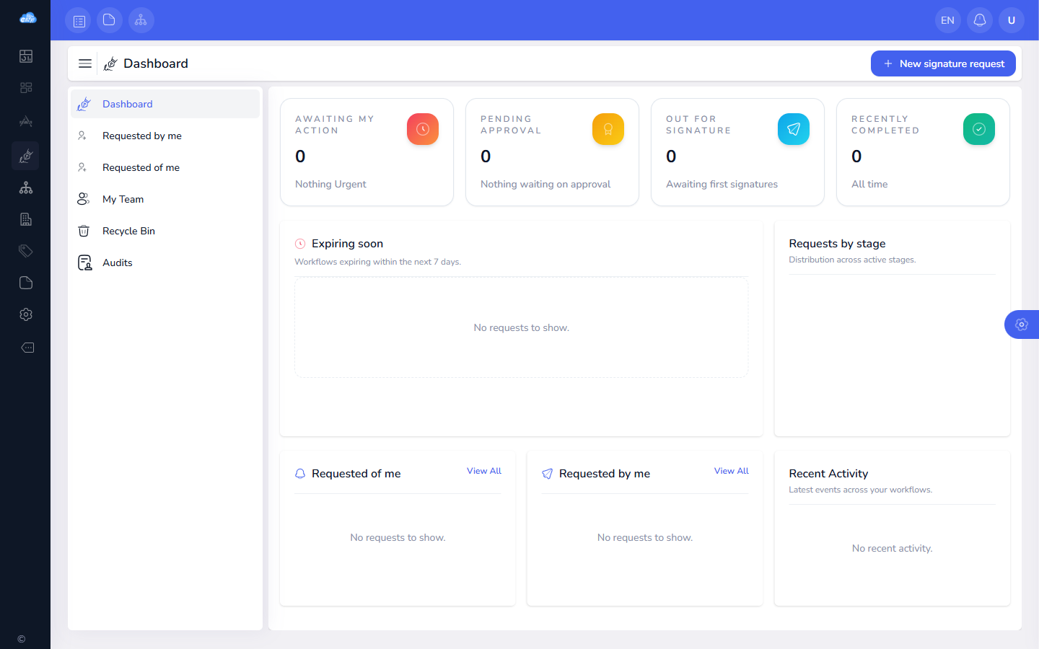Open the document icon in the top blue bar
Image resolution: width=1039 pixels, height=649 pixels.
tap(110, 20)
